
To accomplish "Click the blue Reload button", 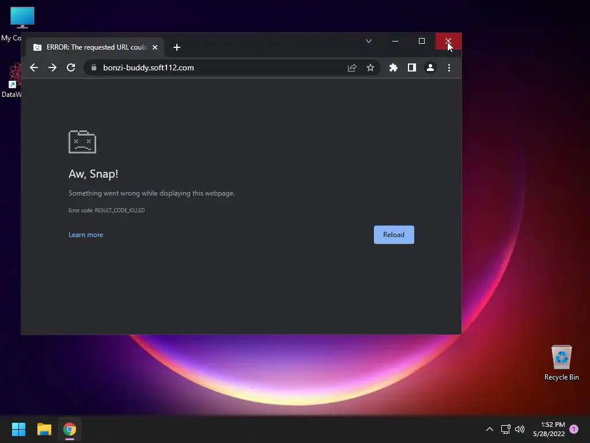I will point(394,235).
